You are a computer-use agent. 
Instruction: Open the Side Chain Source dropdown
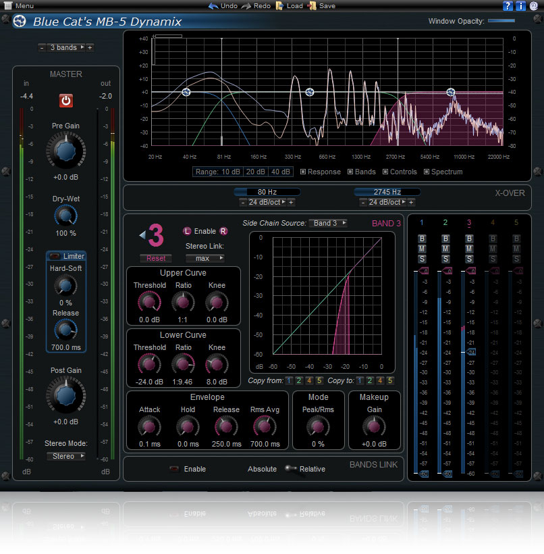point(329,223)
